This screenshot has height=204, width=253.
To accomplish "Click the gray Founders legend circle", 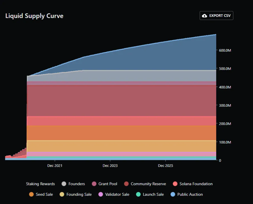I will (x=64, y=184).
